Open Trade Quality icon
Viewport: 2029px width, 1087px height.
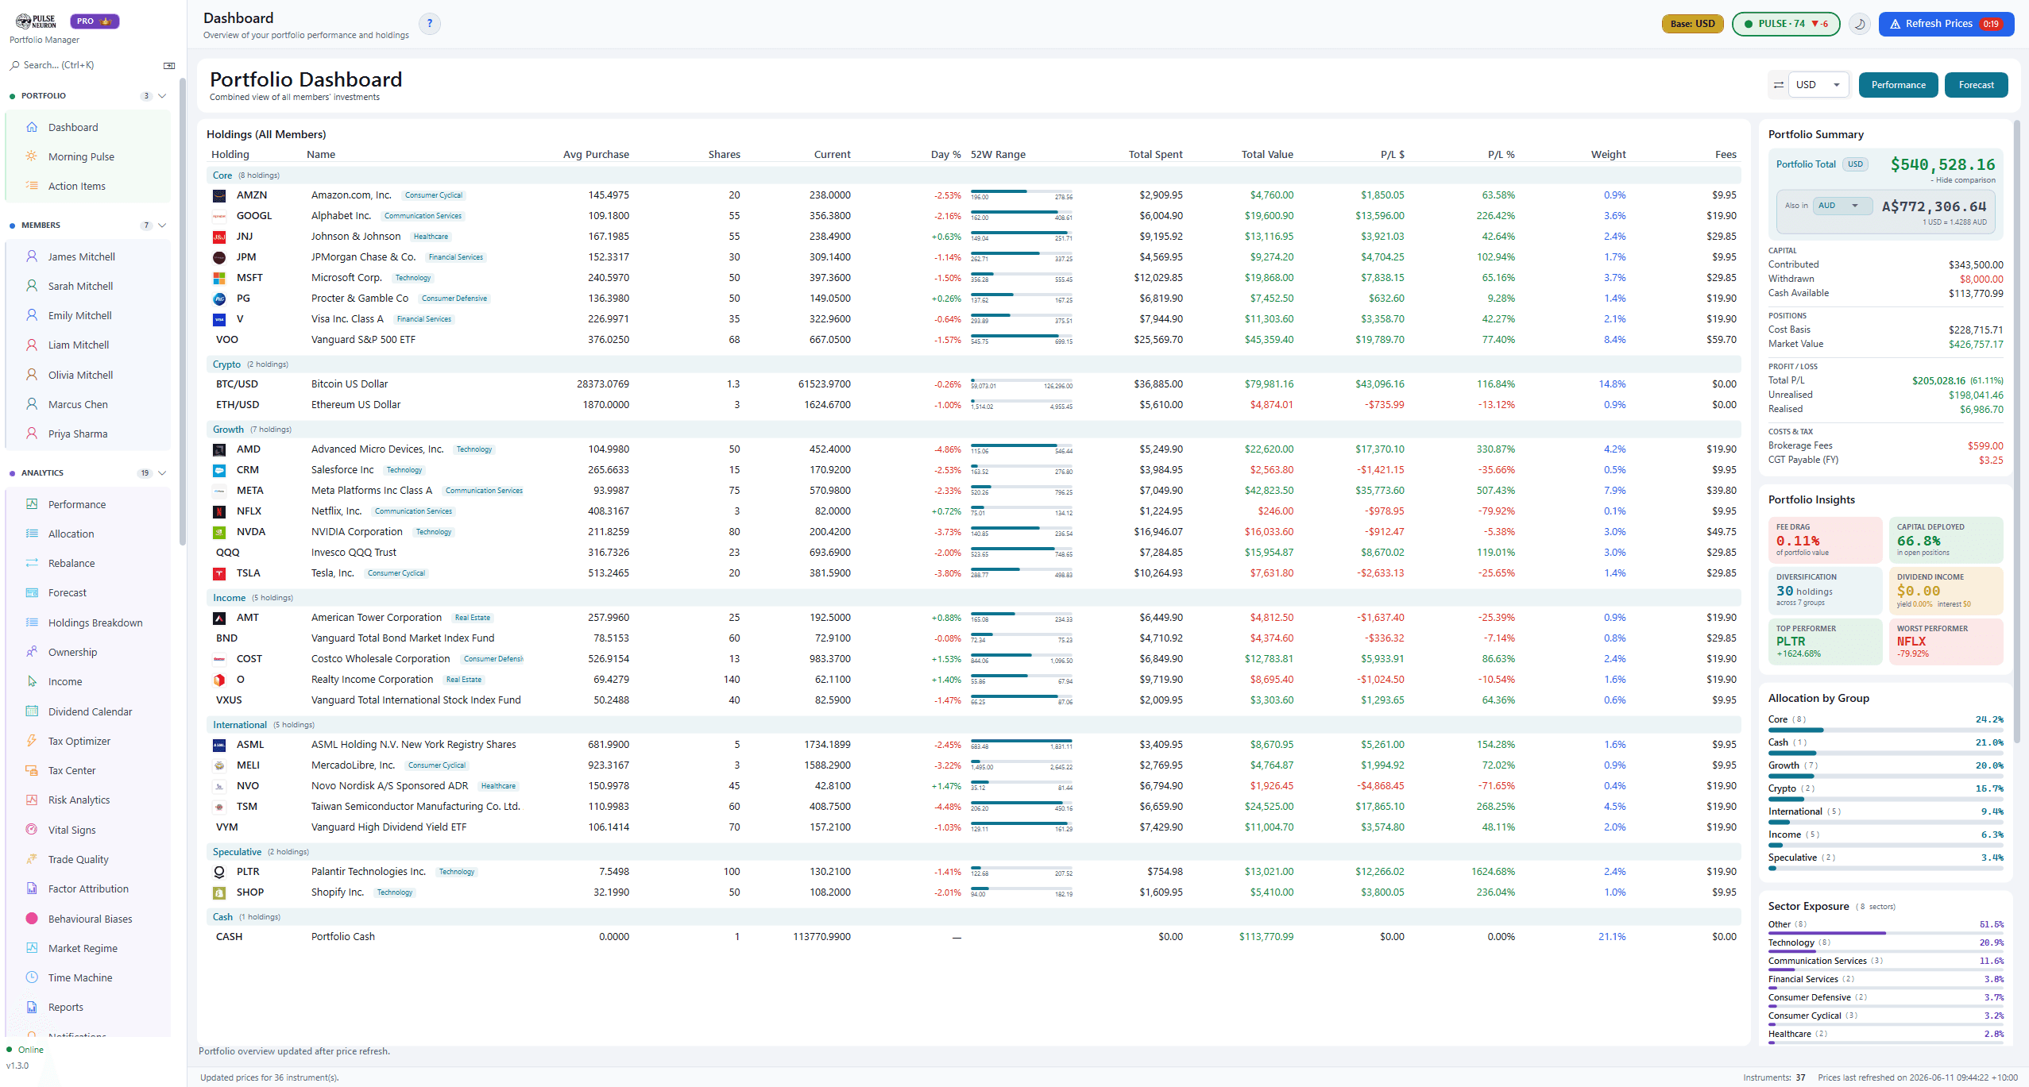32,859
